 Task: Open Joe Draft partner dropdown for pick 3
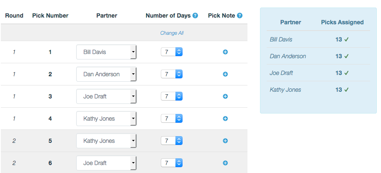106,96
